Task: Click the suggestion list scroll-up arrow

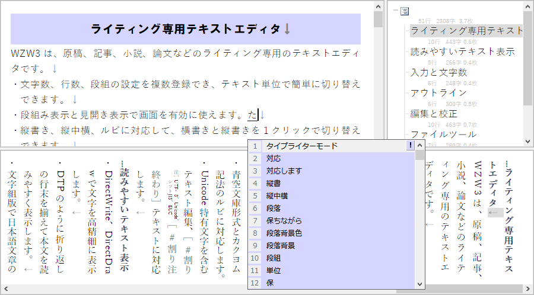Action: pyautogui.click(x=420, y=146)
